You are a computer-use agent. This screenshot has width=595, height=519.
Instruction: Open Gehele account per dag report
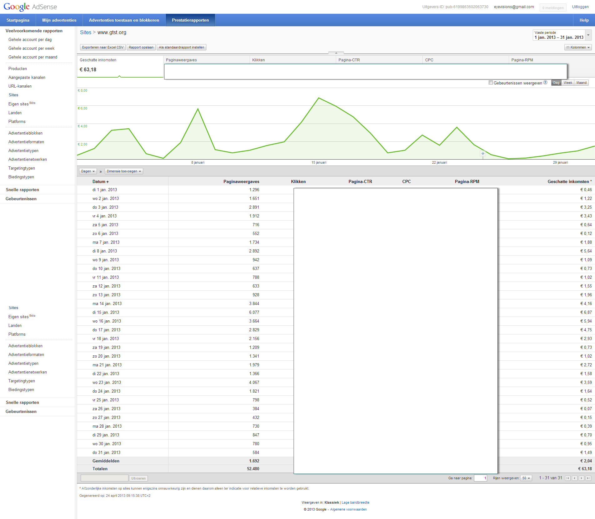[30, 39]
